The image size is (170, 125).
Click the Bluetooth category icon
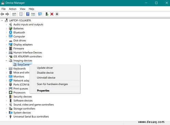tap(11, 32)
